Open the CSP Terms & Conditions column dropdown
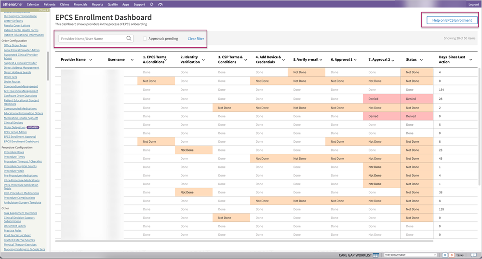 tap(246, 60)
